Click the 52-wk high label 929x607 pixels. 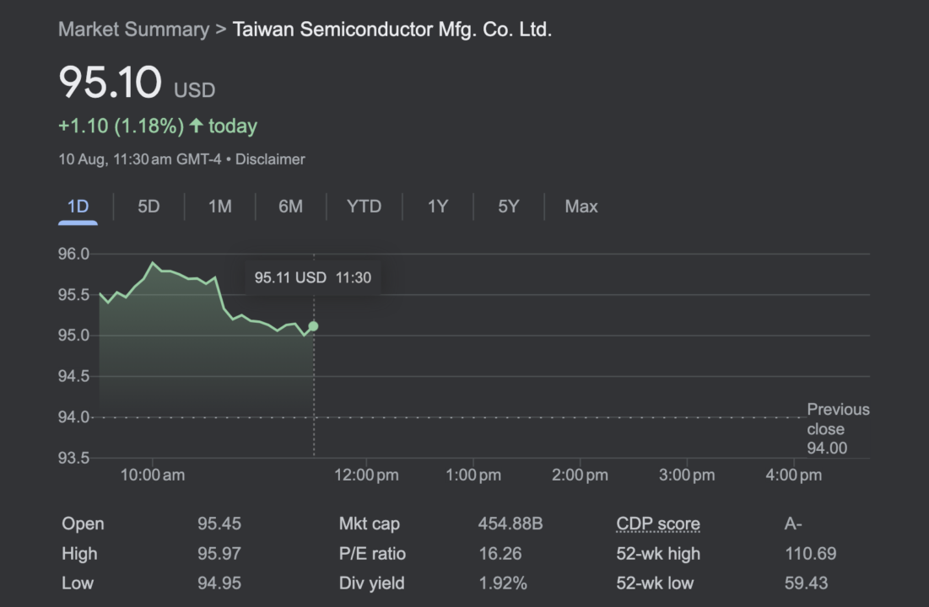point(658,554)
